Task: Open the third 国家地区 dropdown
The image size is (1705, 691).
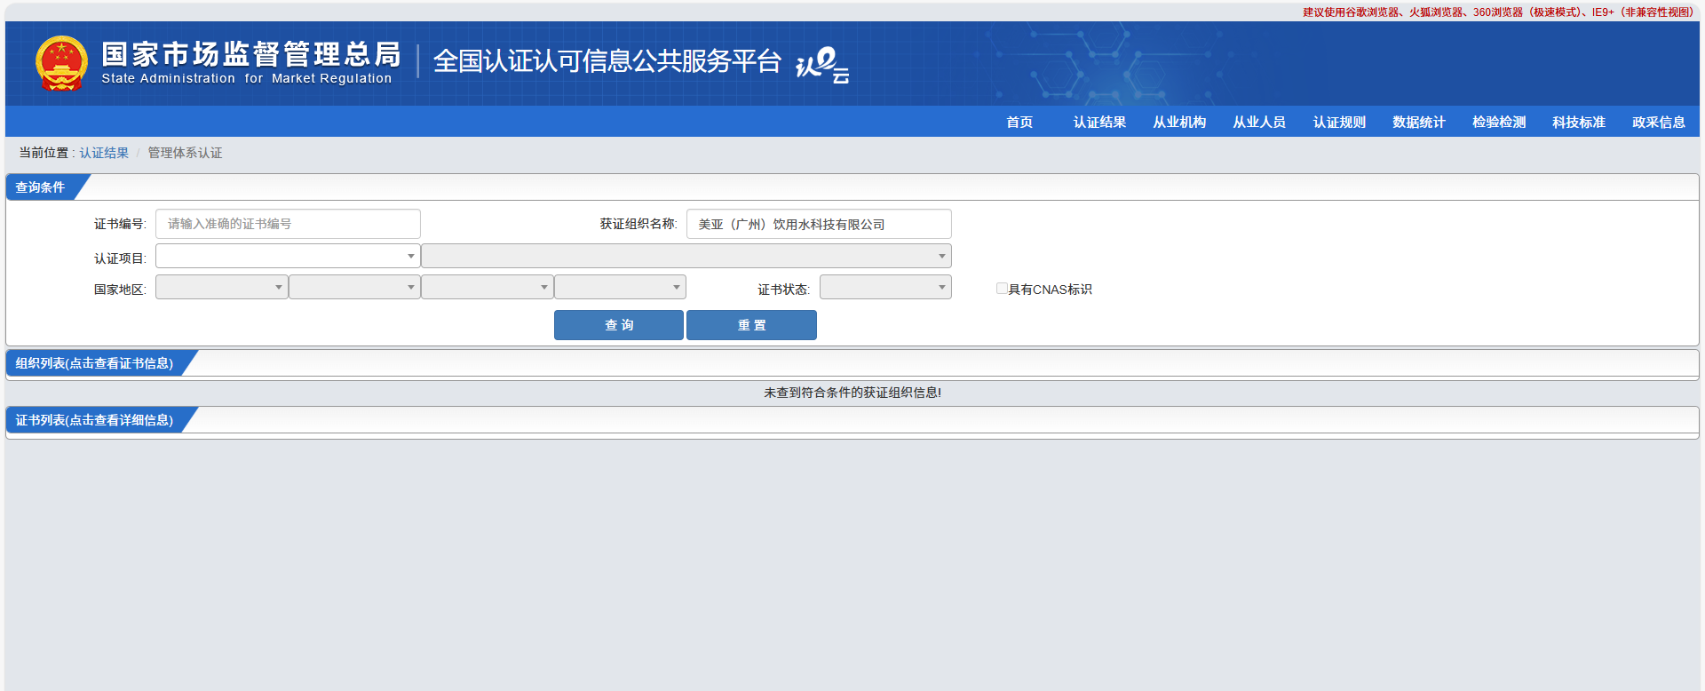Action: (487, 287)
